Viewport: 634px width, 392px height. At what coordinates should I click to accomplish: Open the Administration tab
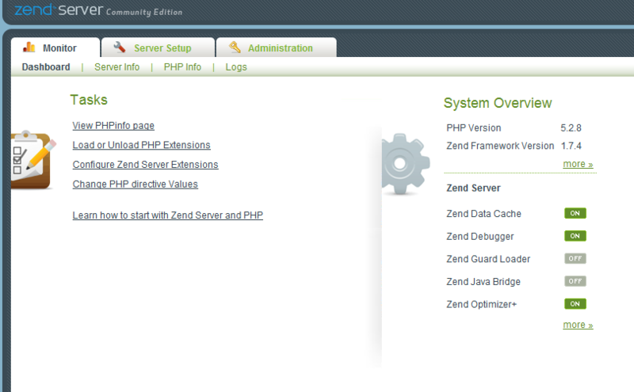pyautogui.click(x=276, y=48)
